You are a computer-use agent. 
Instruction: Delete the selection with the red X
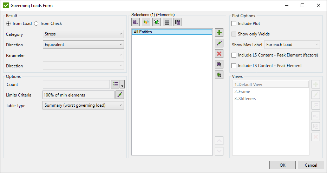219,54
